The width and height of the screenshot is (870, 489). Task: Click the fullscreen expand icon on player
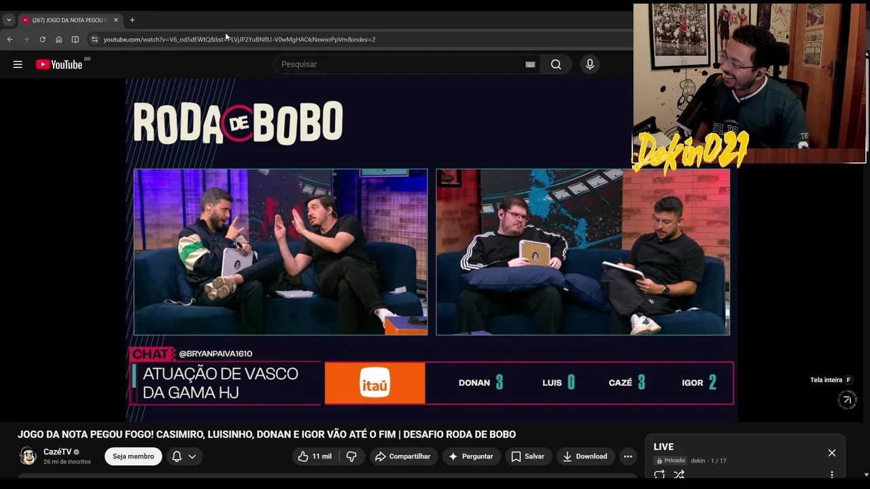pos(847,400)
